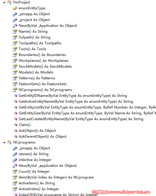Image resolution: width=156 pixels, height=196 pixels.
Task: Select GetEntityIDName method entry
Action: tap(73, 96)
